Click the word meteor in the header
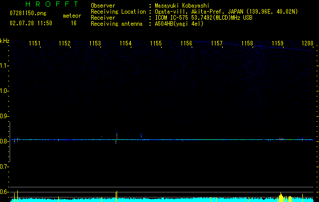The width and height of the screenshot is (319, 202). [72, 16]
